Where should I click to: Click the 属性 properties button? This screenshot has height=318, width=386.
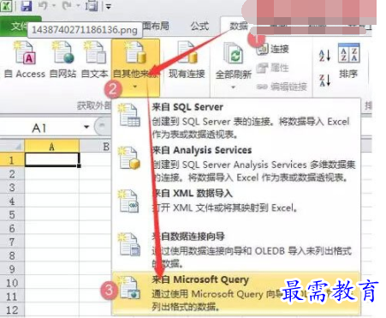pyautogui.click(x=273, y=68)
